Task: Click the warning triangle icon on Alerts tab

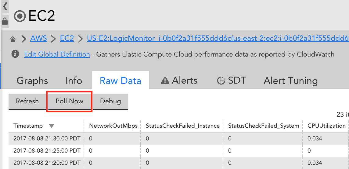Action: point(165,81)
